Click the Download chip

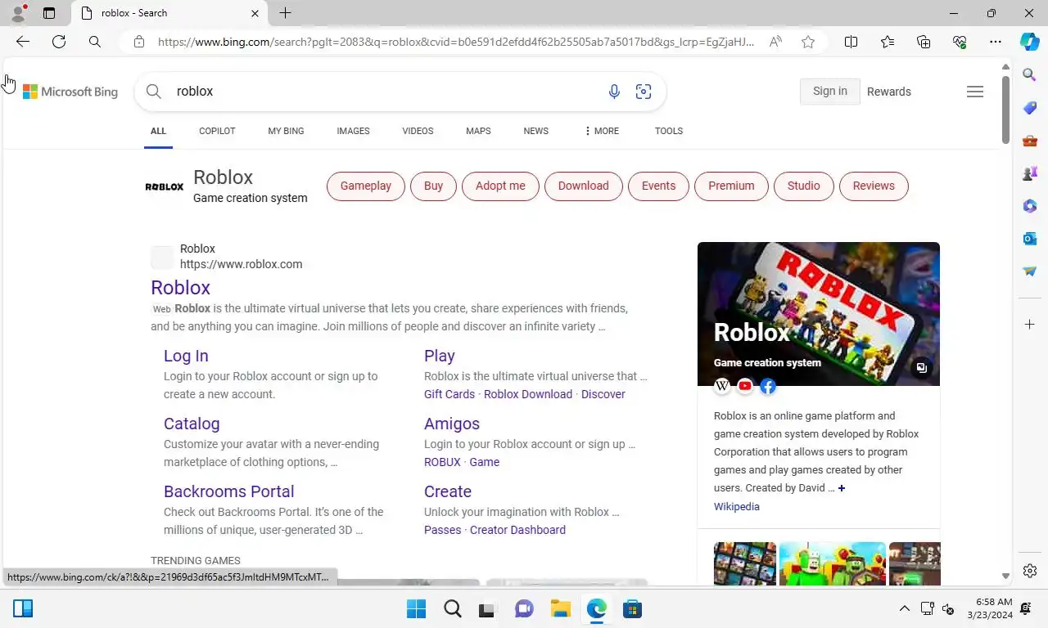pos(583,186)
